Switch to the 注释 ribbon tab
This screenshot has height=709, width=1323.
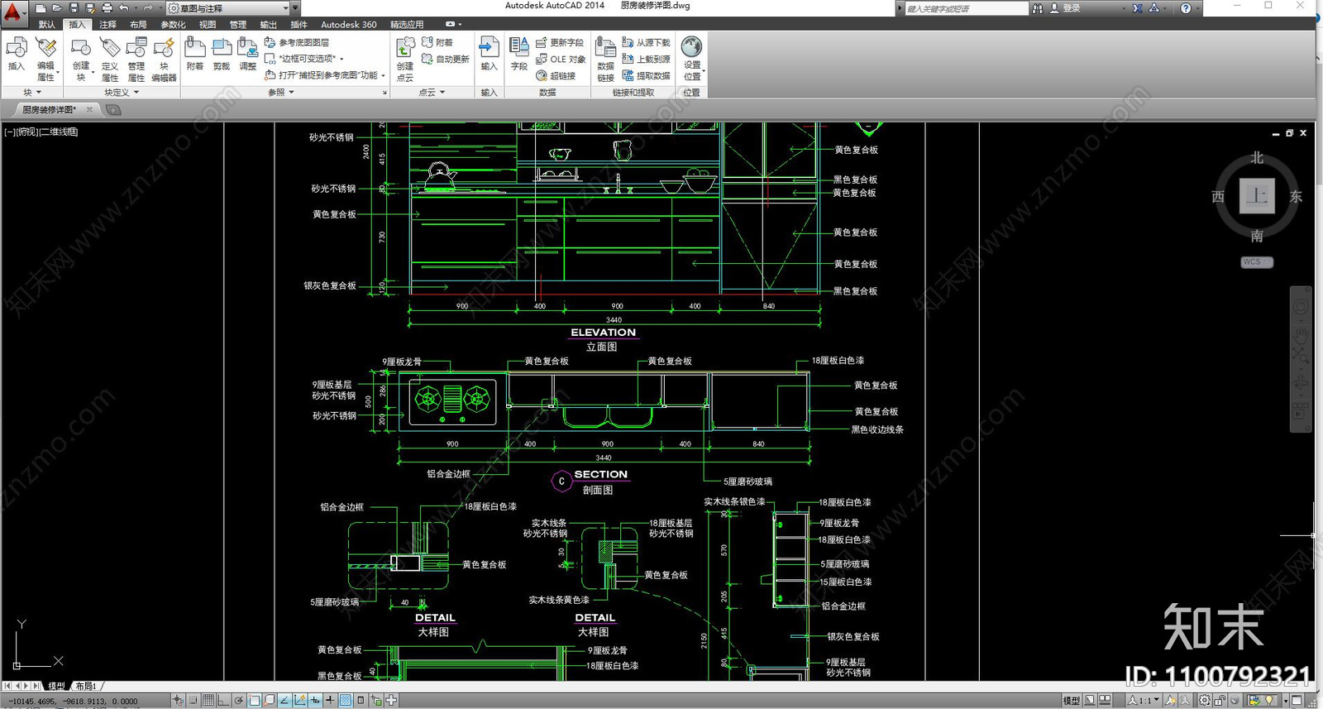coord(107,25)
